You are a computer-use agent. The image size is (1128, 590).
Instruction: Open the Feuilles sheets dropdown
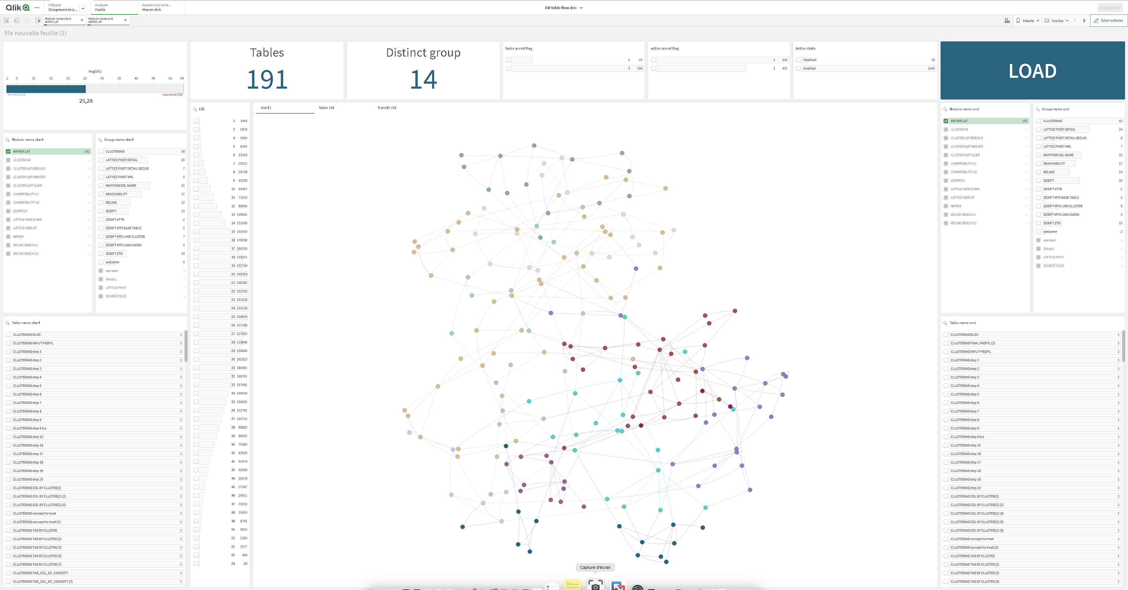1057,21
